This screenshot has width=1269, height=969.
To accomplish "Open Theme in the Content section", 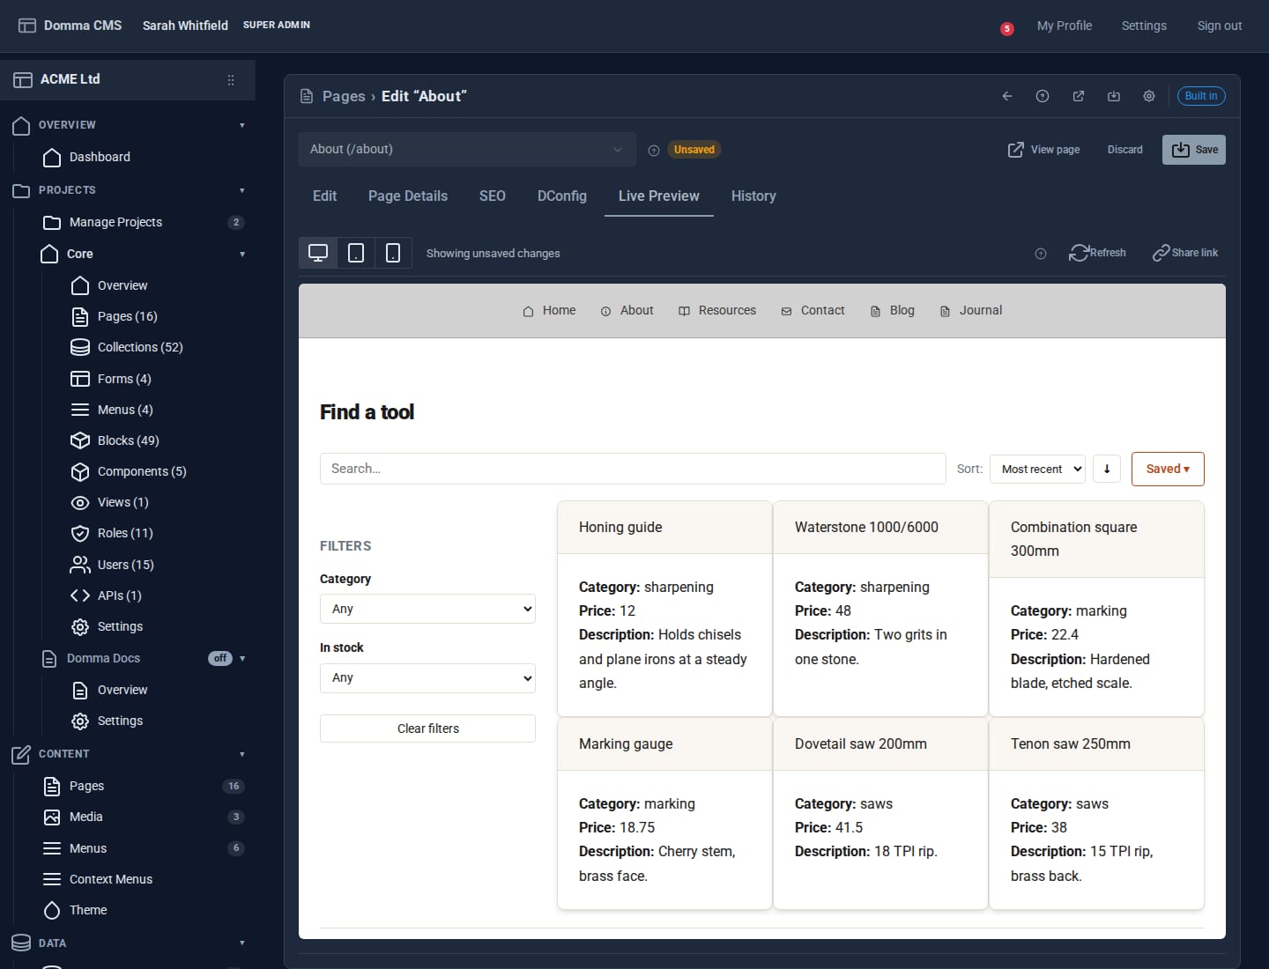I will coord(88,910).
